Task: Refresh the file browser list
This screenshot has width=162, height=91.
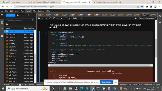Action: [28, 15]
